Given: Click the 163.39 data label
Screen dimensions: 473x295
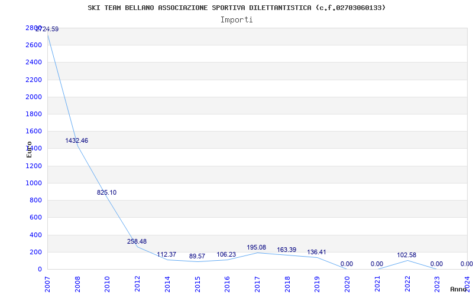Looking at the screenshot, I should tap(287, 250).
